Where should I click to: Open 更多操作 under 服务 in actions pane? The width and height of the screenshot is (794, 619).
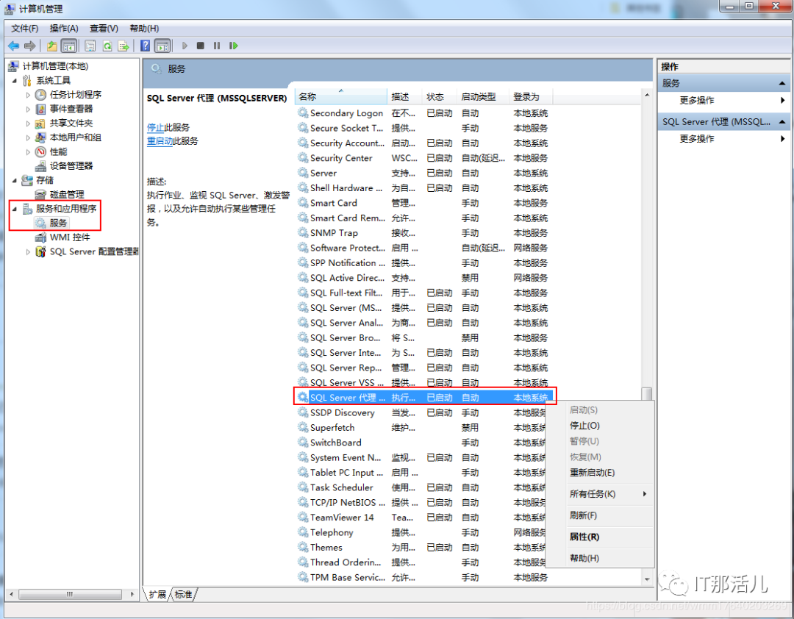pyautogui.click(x=724, y=100)
